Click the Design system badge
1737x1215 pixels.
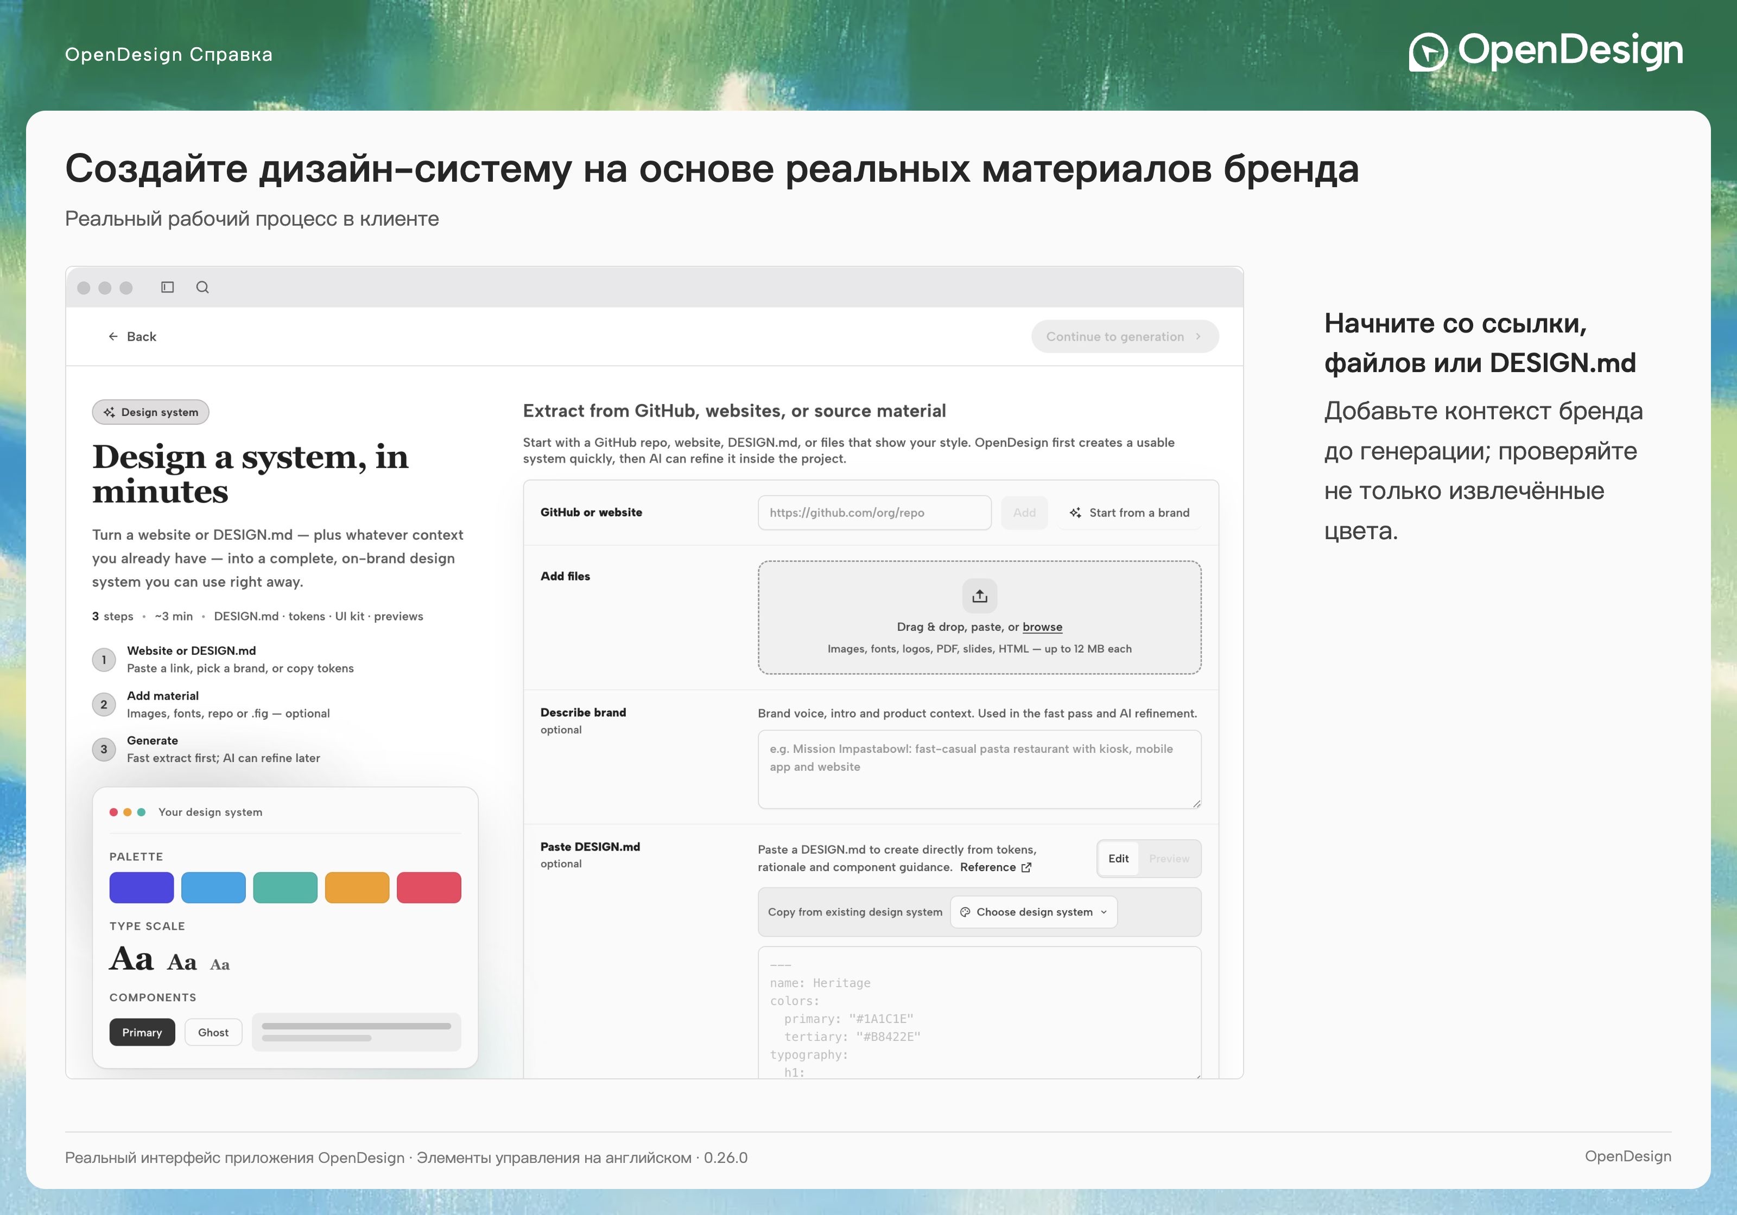click(150, 412)
